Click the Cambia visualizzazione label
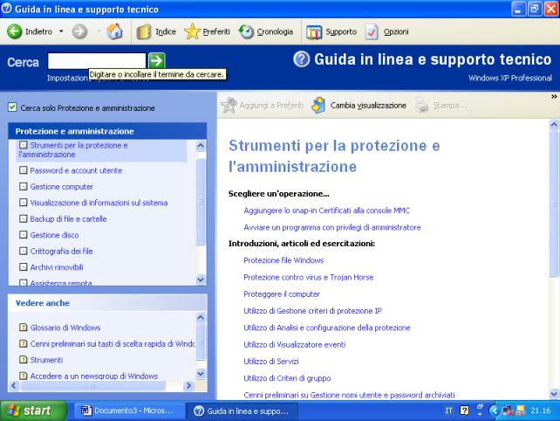560x421 pixels. (368, 105)
